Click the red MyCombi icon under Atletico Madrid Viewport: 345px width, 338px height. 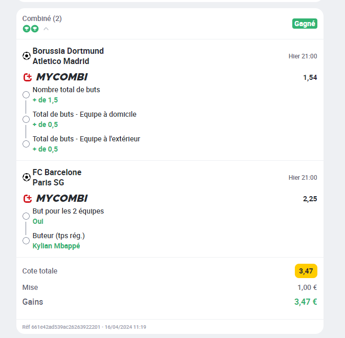pos(28,77)
